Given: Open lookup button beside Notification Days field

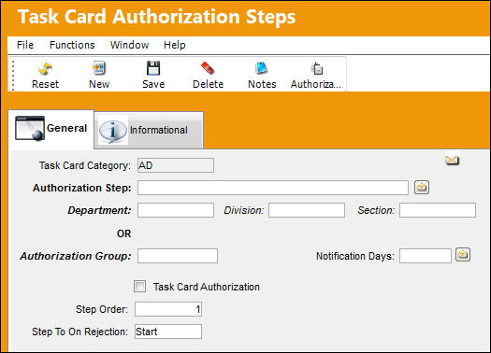Looking at the screenshot, I should (463, 255).
